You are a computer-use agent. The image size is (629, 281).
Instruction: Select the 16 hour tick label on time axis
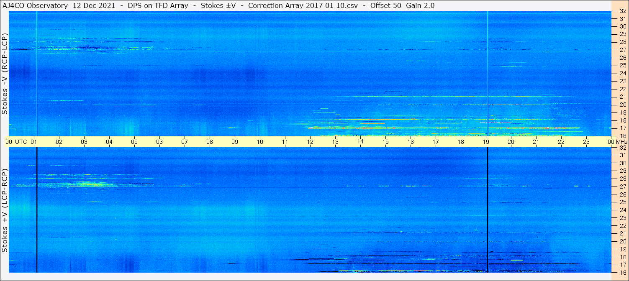[x=411, y=142]
